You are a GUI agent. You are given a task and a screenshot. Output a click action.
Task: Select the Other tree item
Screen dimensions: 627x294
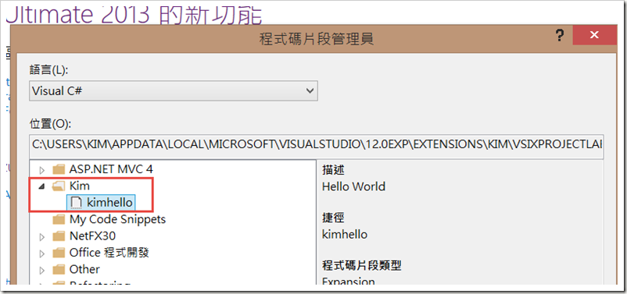tap(84, 269)
